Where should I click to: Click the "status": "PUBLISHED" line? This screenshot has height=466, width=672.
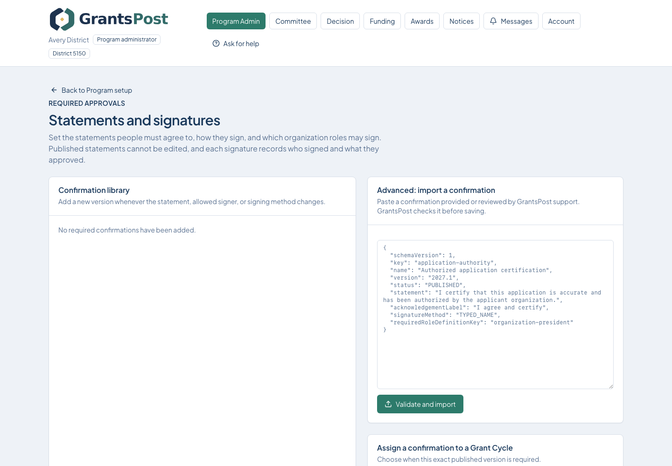click(428, 285)
